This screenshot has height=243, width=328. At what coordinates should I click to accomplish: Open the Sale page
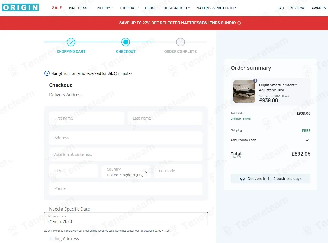[57, 8]
